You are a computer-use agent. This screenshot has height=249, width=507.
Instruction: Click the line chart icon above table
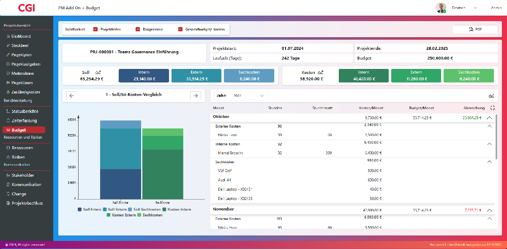(x=491, y=96)
